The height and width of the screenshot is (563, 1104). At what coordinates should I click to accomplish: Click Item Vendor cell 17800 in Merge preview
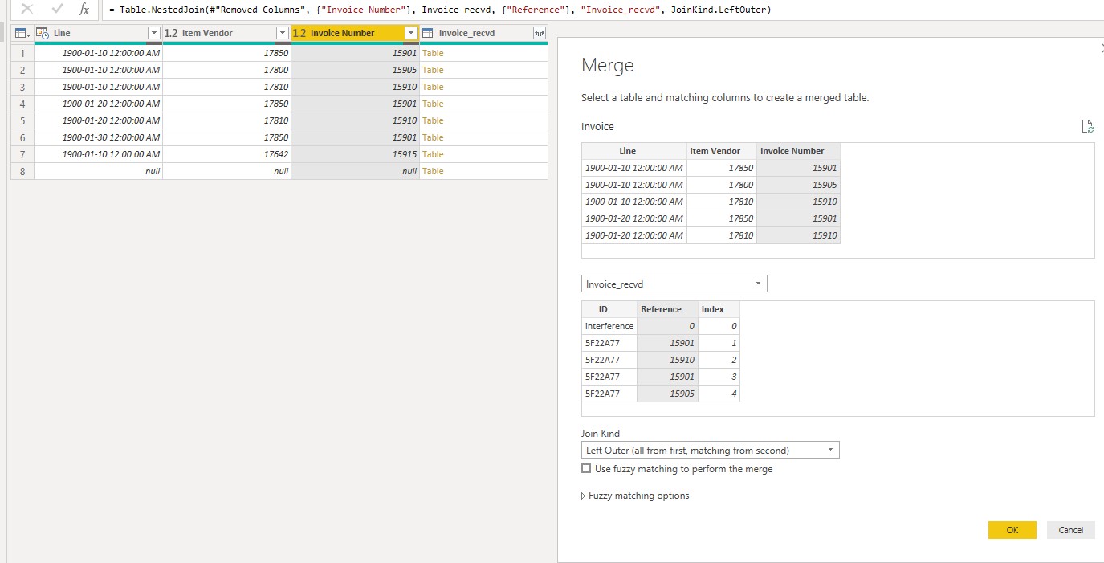tap(722, 185)
